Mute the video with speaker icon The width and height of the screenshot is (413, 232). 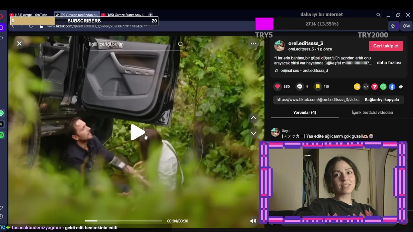(x=253, y=221)
